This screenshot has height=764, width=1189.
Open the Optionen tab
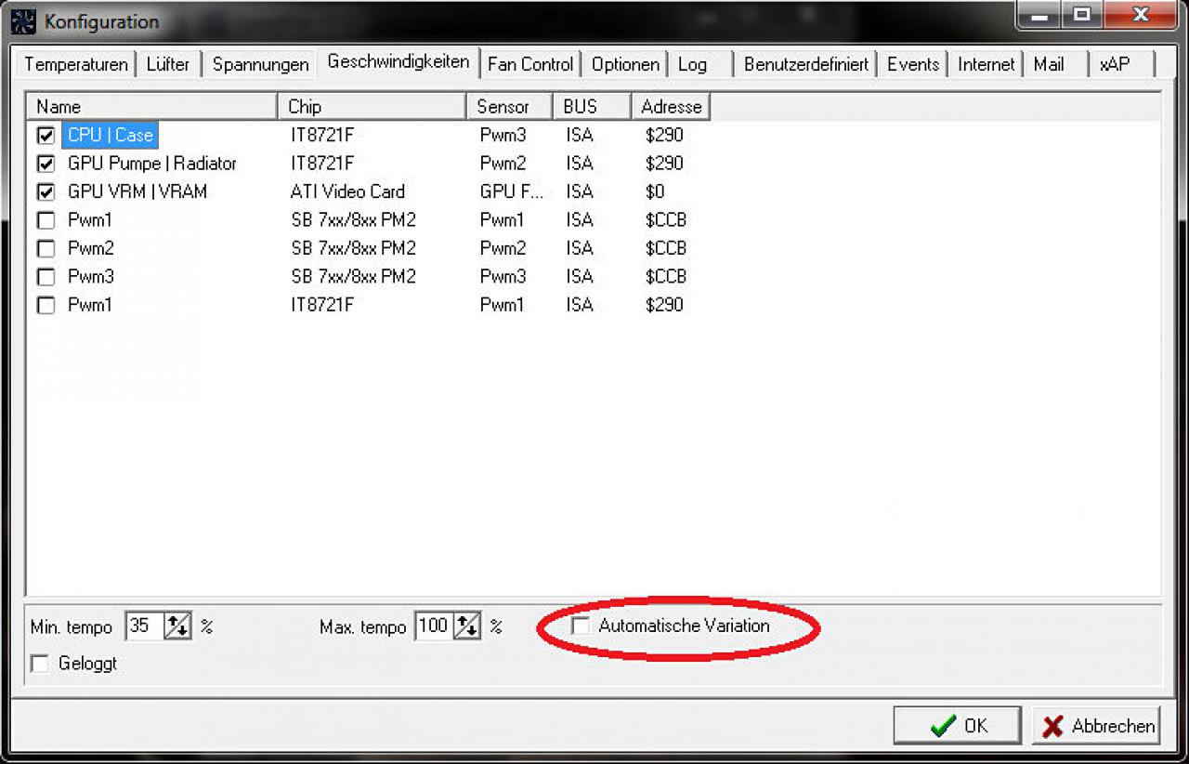pyautogui.click(x=625, y=64)
